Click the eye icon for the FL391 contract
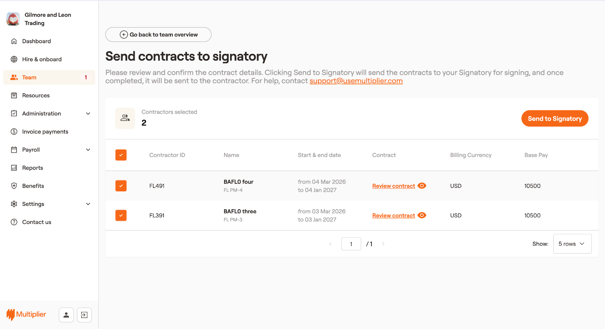Image resolution: width=605 pixels, height=329 pixels. tap(422, 215)
